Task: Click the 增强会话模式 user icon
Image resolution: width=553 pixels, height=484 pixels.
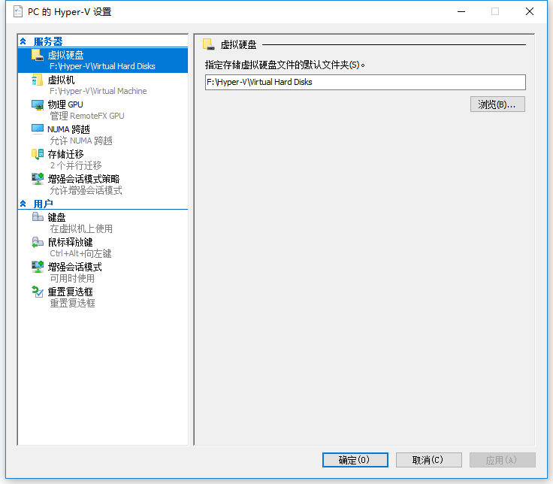Action: [x=38, y=267]
